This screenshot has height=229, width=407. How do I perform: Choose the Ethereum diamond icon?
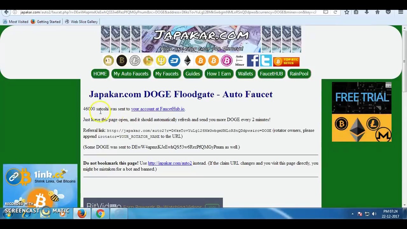pyautogui.click(x=187, y=60)
